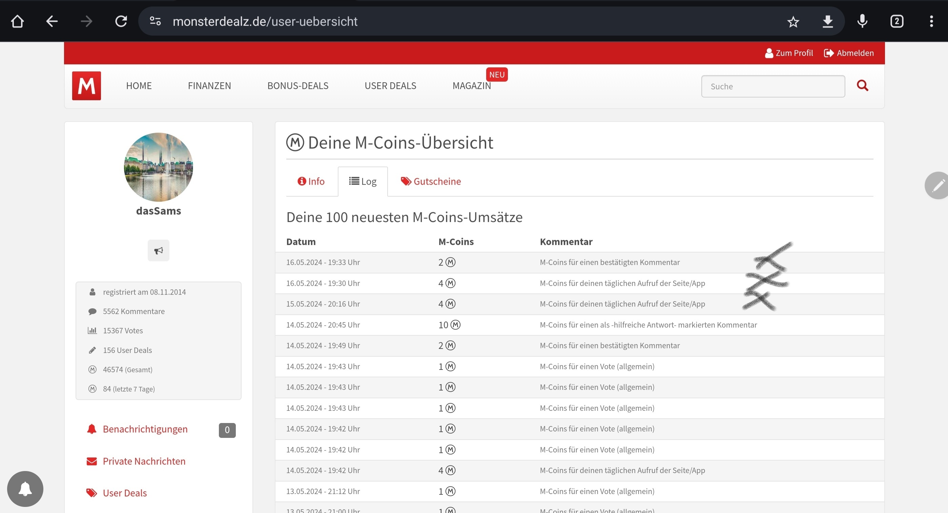Click the floating bell notification button
948x513 pixels.
pos(25,489)
